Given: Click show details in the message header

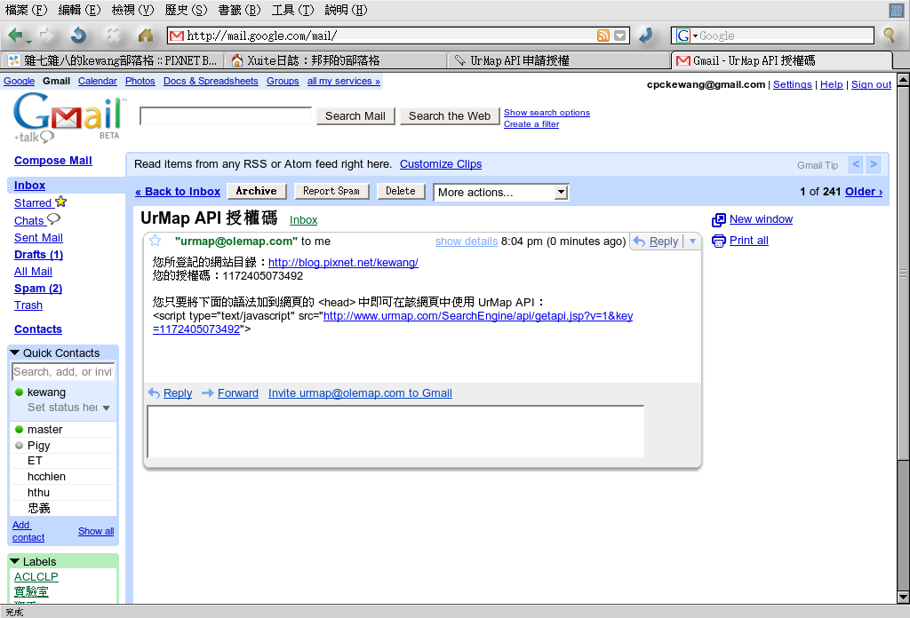Looking at the screenshot, I should coord(466,242).
